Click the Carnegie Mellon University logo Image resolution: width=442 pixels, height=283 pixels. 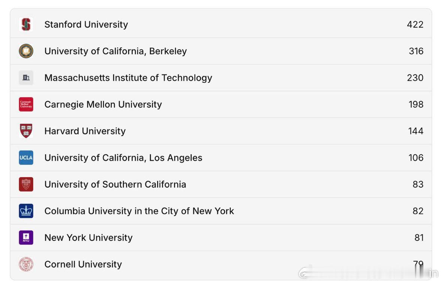tap(25, 104)
